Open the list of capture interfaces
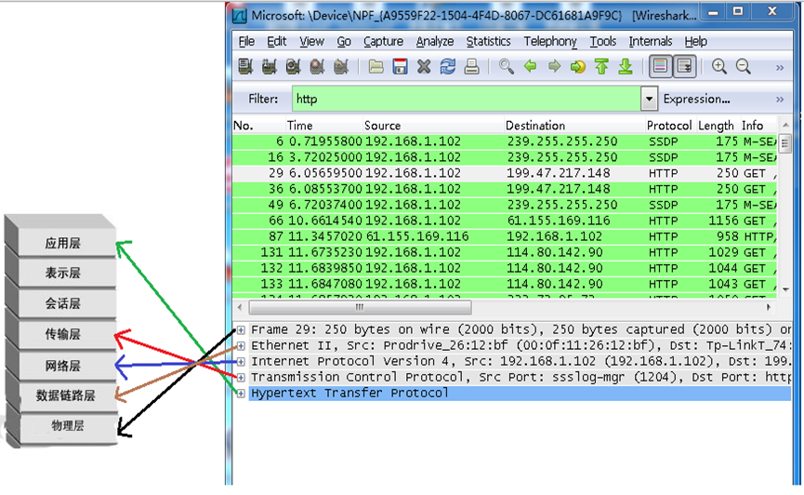The height and width of the screenshot is (495, 804). tap(245, 66)
